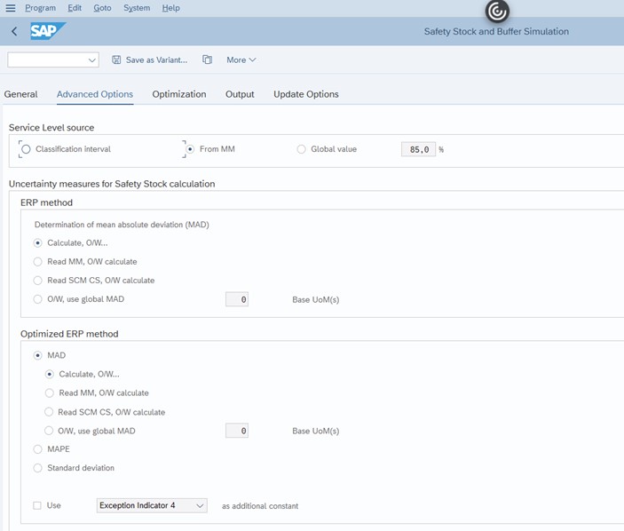Click the ERP method global MAD value field
The width and height of the screenshot is (624, 531).
pyautogui.click(x=237, y=299)
